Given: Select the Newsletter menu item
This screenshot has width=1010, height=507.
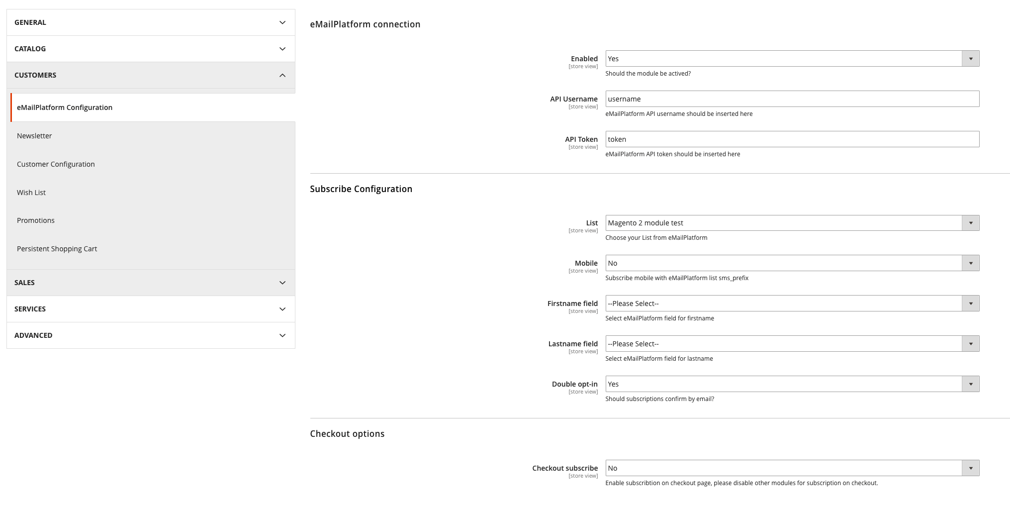Looking at the screenshot, I should click(34, 136).
